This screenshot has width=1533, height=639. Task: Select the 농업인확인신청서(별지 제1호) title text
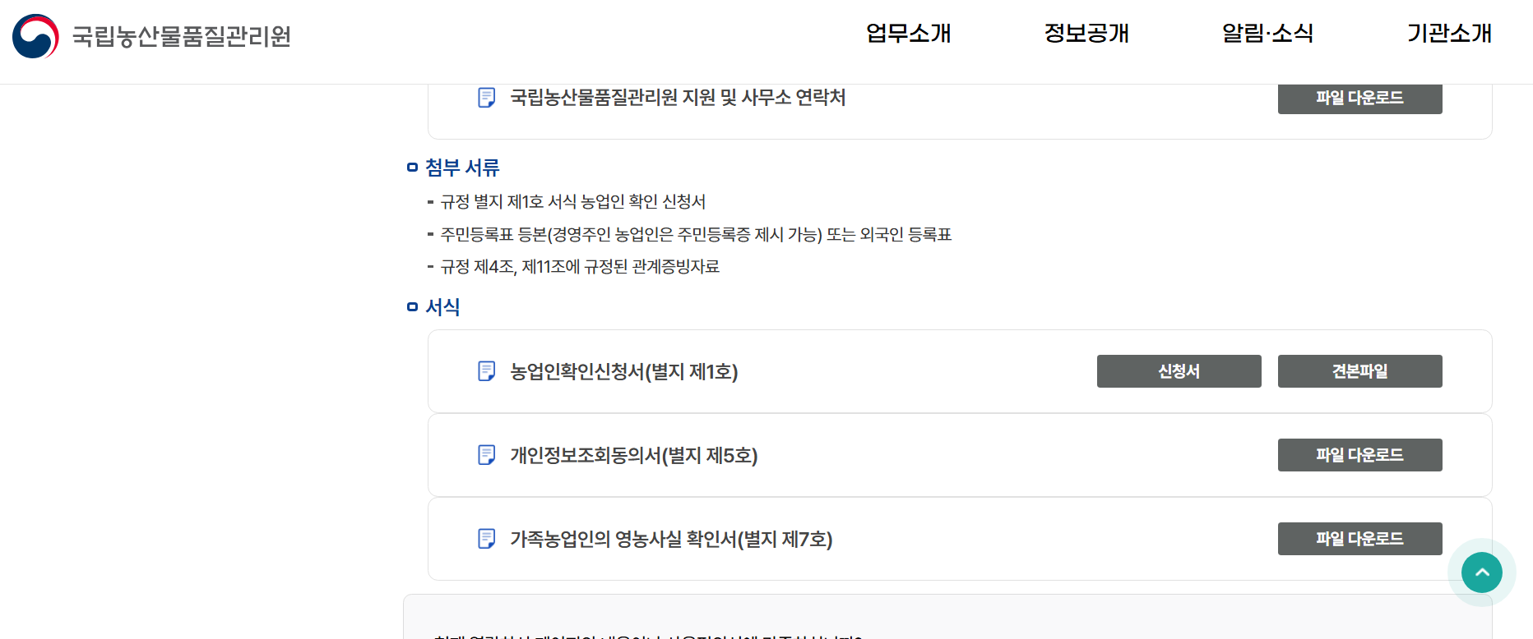(622, 371)
